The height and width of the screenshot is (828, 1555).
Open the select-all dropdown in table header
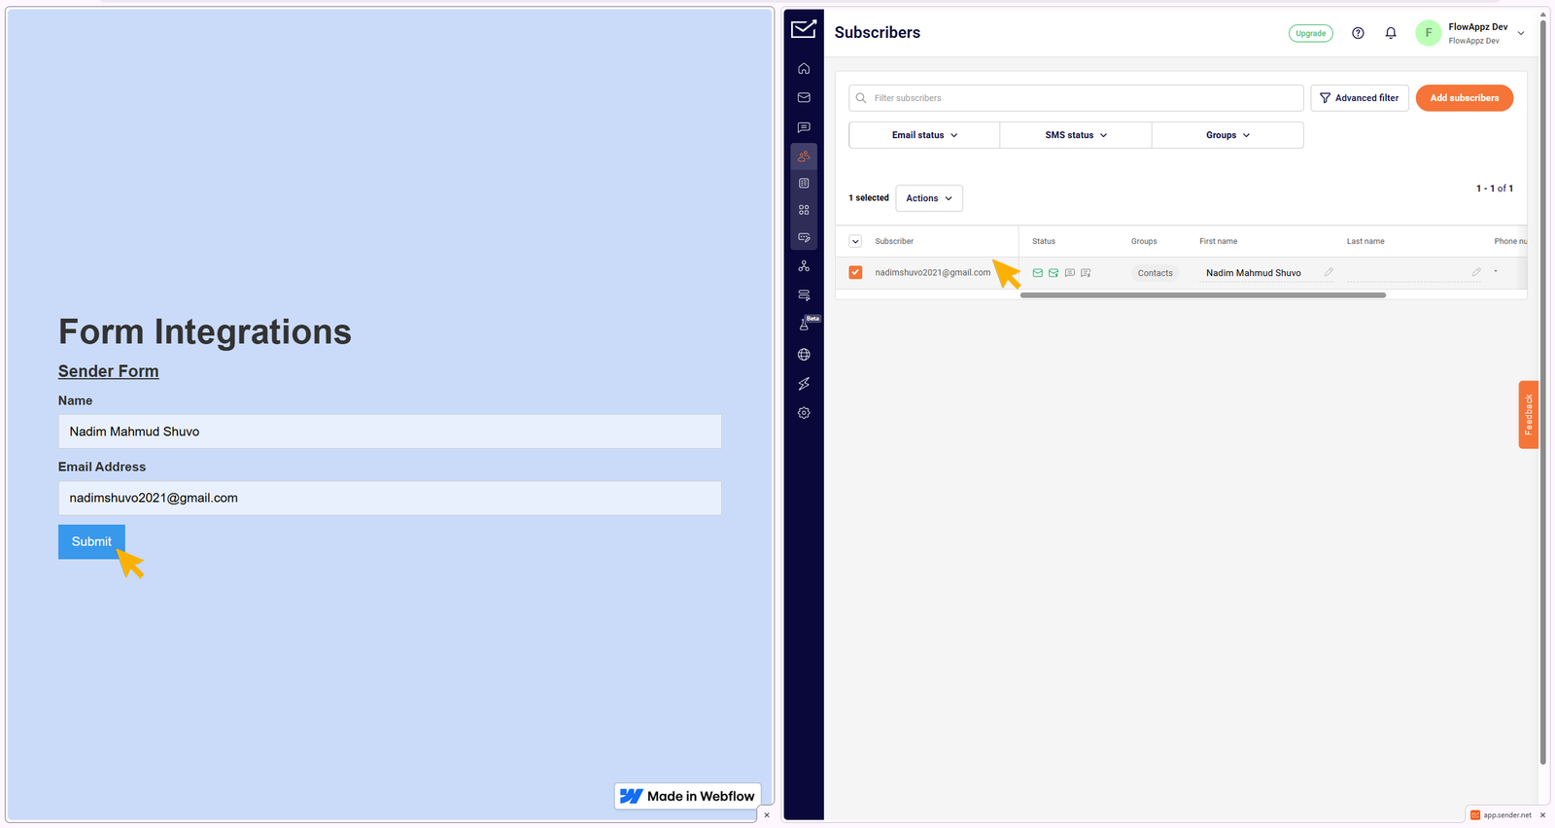(x=855, y=241)
